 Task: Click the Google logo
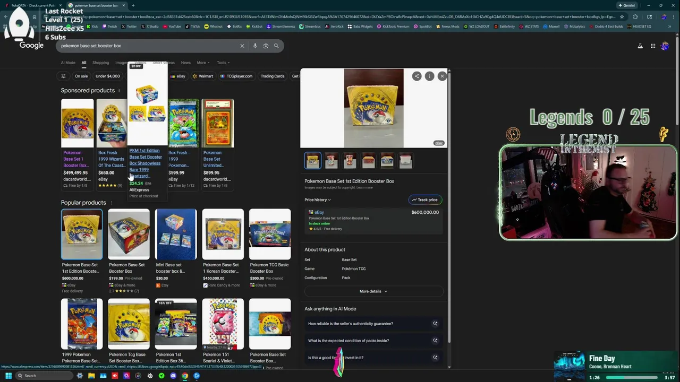(x=31, y=46)
